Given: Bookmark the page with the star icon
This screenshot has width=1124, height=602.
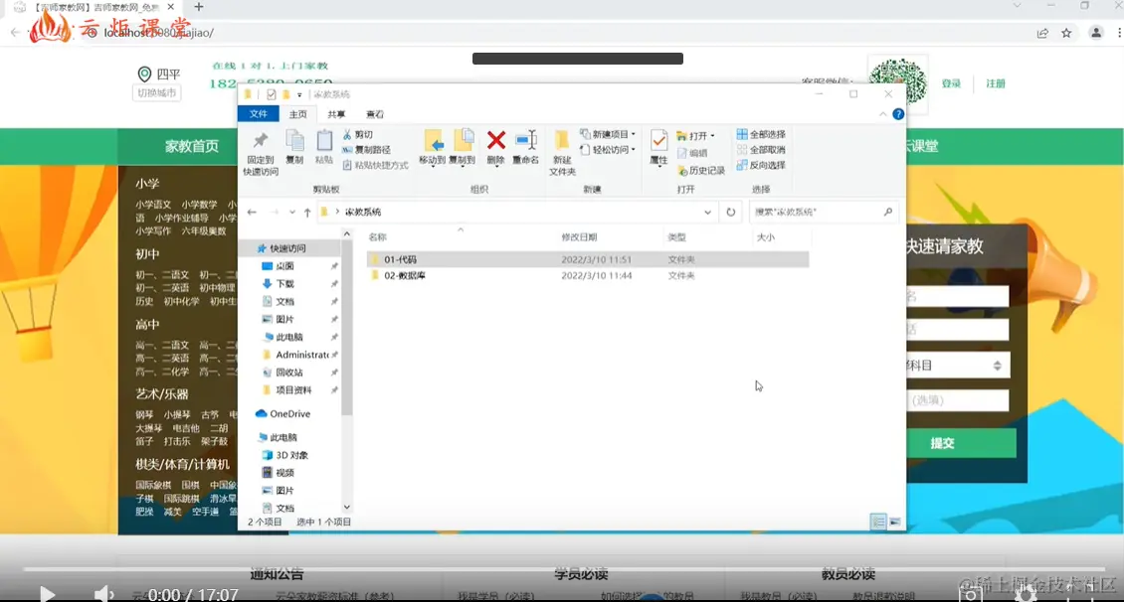Looking at the screenshot, I should pos(1066,33).
